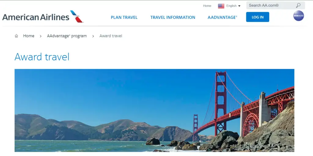Click the first breadcrumb chevron separator

(x=41, y=36)
